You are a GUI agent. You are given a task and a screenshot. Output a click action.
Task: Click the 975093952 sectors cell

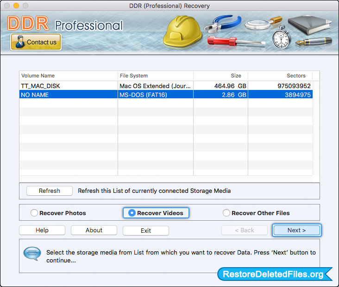pos(280,86)
